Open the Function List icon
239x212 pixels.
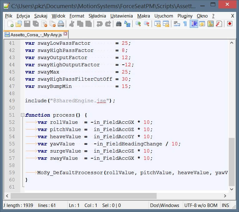click(219, 24)
